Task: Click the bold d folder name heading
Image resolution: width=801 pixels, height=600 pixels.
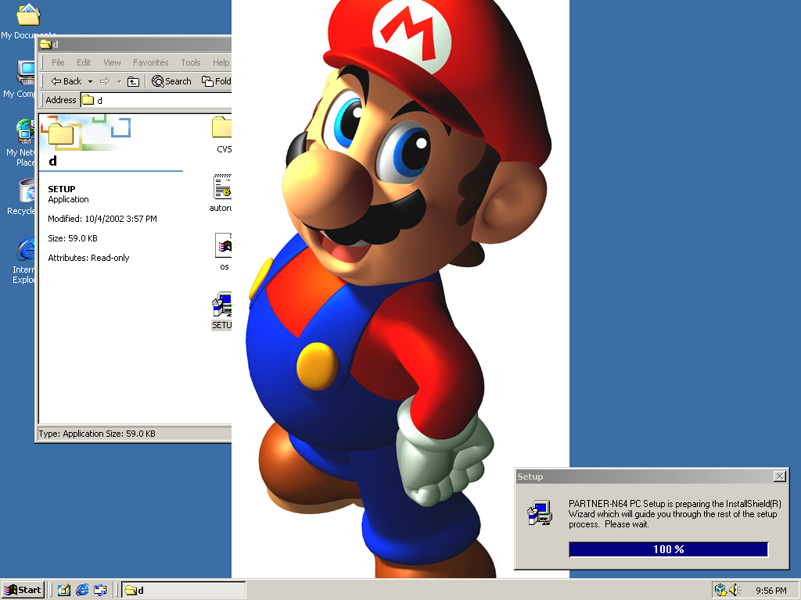Action: tap(52, 161)
